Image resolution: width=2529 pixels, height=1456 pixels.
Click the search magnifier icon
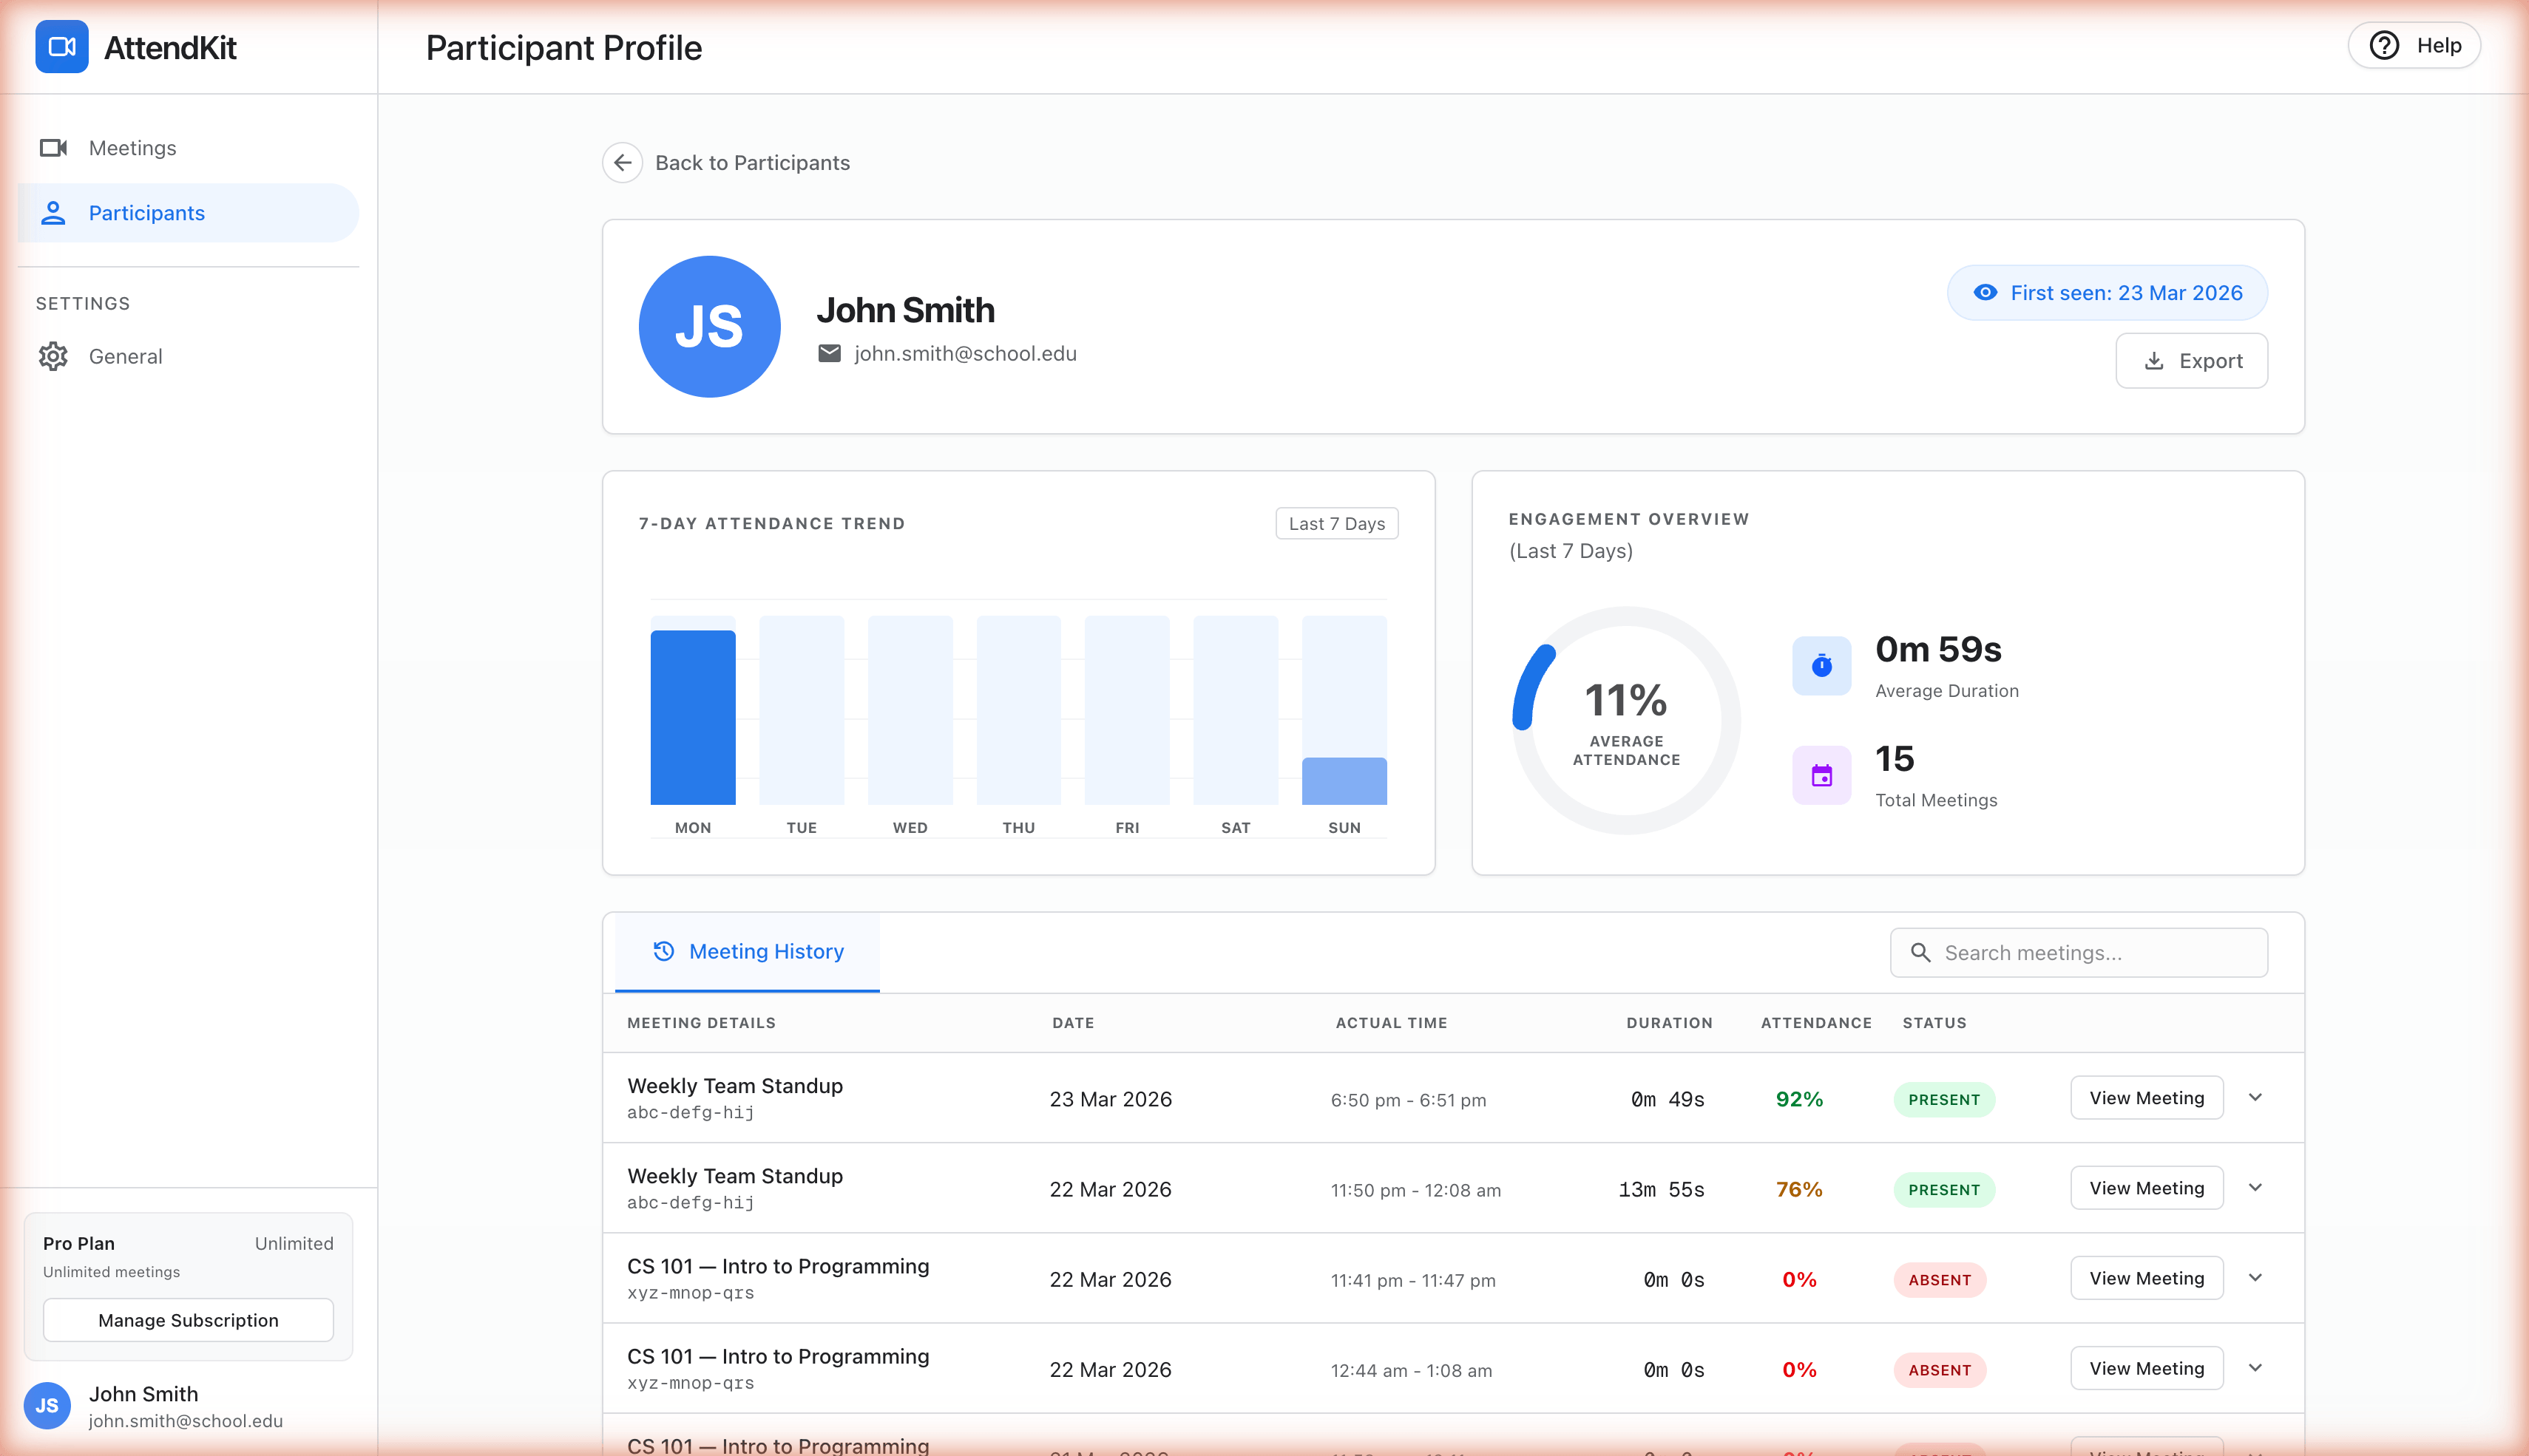click(1920, 953)
